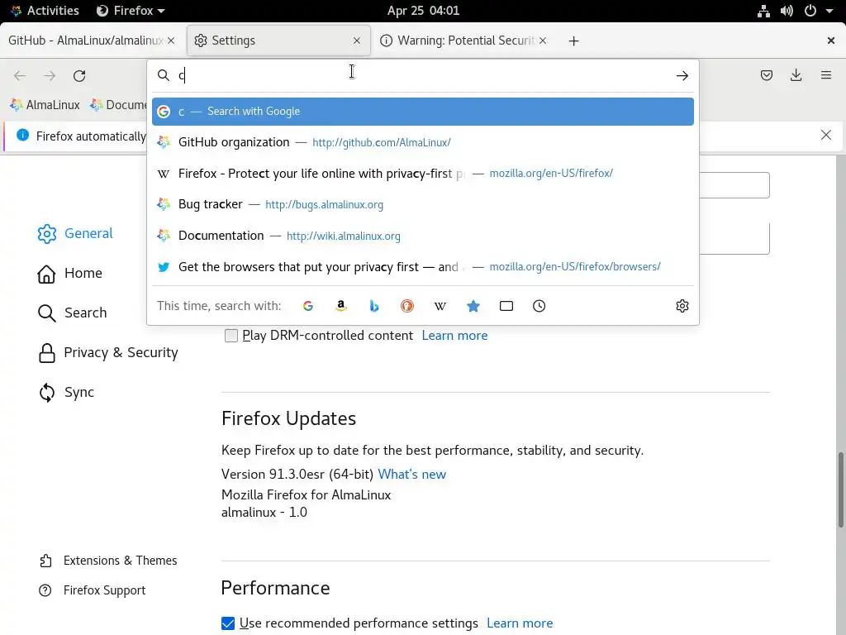Search this time with Wikipedia icon
The image size is (846, 635).
(440, 306)
